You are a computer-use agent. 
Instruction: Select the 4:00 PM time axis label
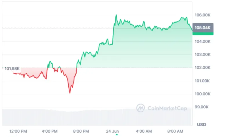point(50,131)
